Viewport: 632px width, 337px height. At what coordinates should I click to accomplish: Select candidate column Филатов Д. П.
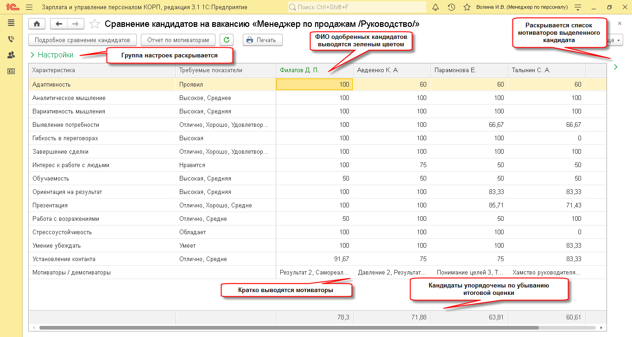tap(315, 70)
